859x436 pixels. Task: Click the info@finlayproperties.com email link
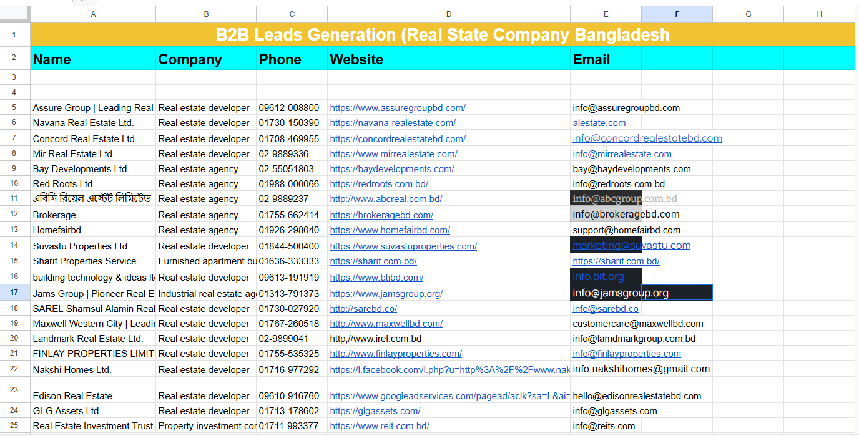(627, 354)
